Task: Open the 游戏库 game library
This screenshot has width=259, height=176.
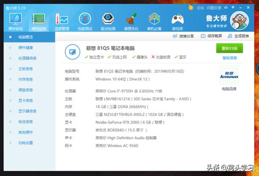Action: [x=178, y=21]
